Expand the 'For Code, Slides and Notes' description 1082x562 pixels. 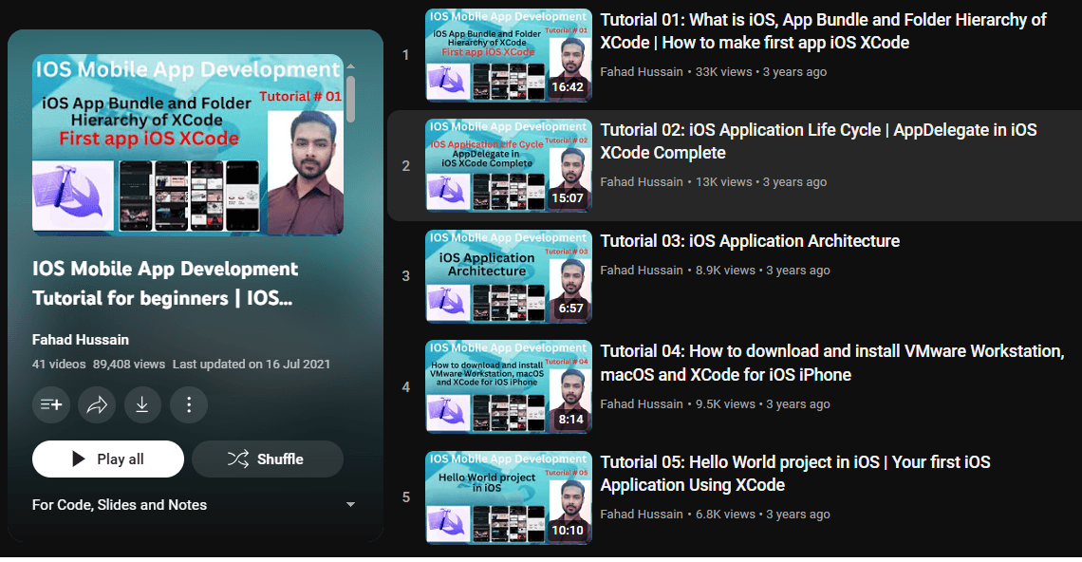tap(350, 505)
